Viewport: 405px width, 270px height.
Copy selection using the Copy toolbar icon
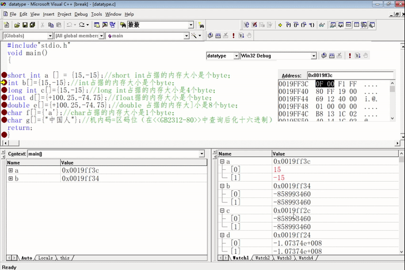51,25
